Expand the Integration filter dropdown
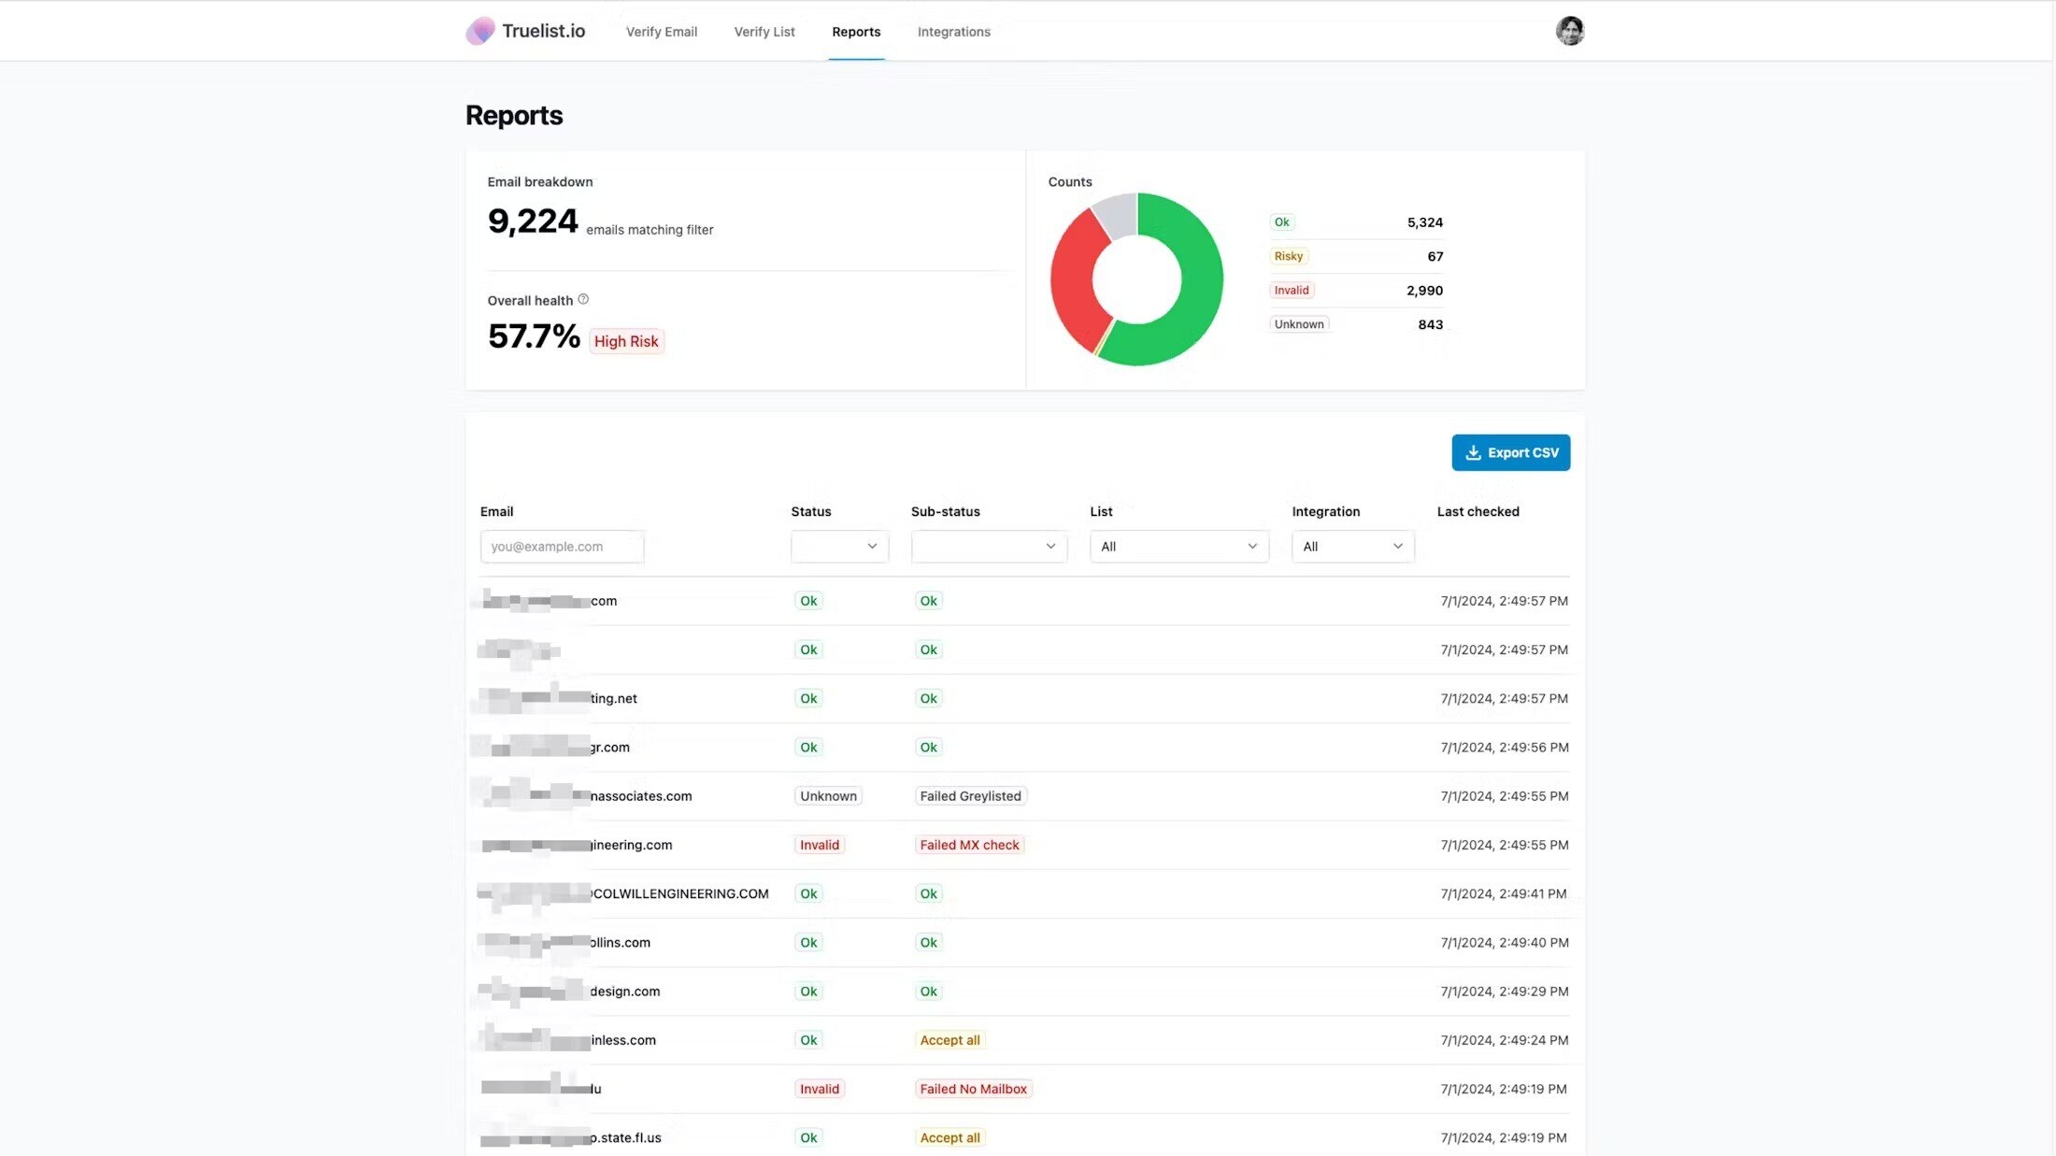The width and height of the screenshot is (2056, 1156). [1351, 547]
